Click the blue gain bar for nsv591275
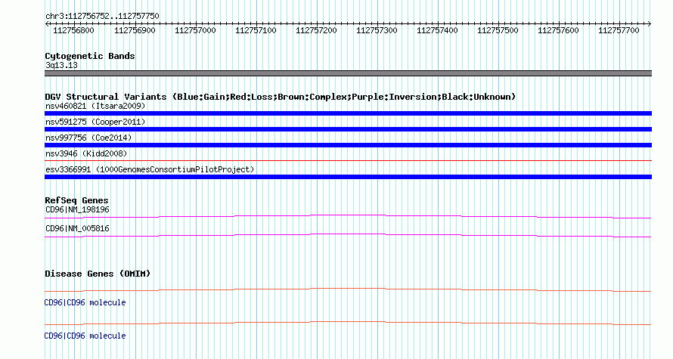Image resolution: width=673 pixels, height=359 pixels. (x=348, y=129)
